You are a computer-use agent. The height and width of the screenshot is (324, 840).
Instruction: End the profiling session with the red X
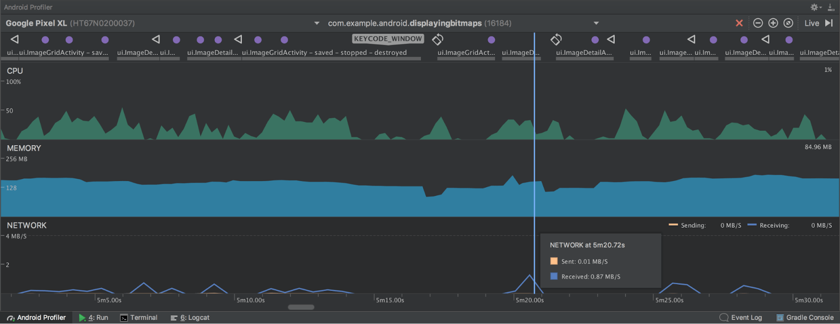(739, 23)
